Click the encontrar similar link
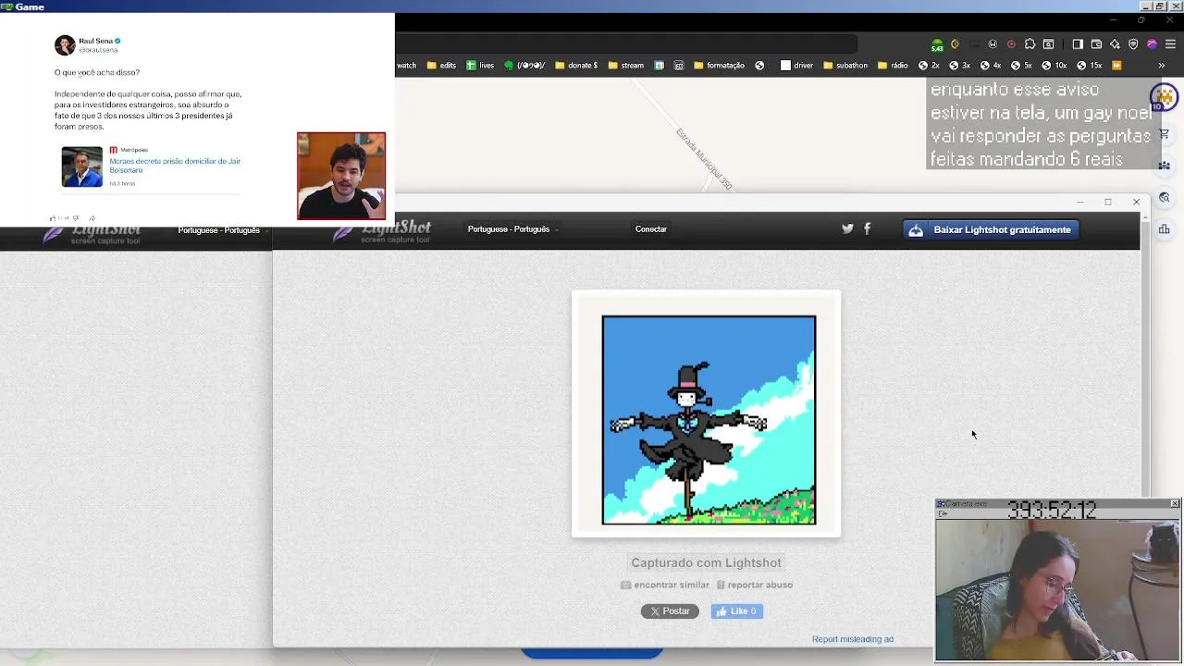This screenshot has height=666, width=1184. click(x=665, y=585)
